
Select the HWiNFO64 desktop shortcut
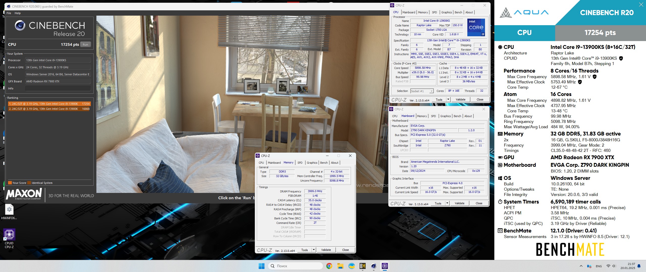[x=9, y=212]
